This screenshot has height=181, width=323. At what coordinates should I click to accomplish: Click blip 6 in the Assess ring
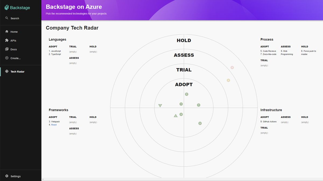point(228,80)
